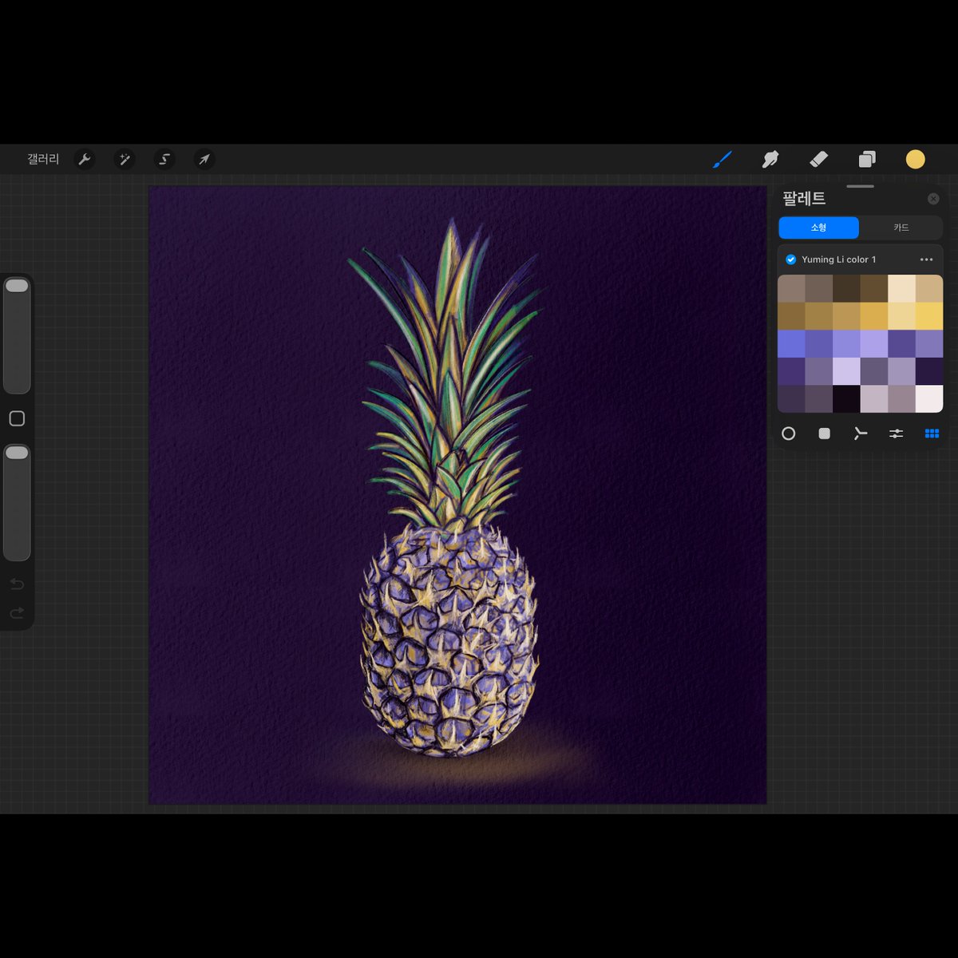Open the Yuming Li color 1 options menu
Image resolution: width=958 pixels, height=958 pixels.
click(x=927, y=259)
